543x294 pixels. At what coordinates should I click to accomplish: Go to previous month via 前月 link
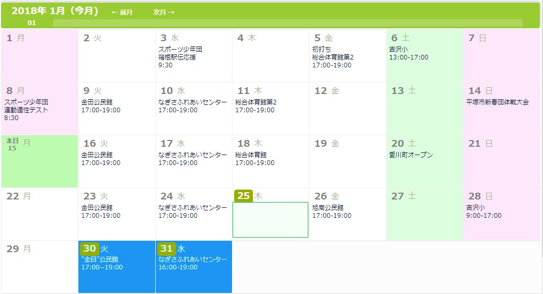coord(122,12)
